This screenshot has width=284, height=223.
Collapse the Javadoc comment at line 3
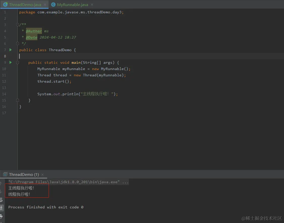pyautogui.click(x=18, y=24)
